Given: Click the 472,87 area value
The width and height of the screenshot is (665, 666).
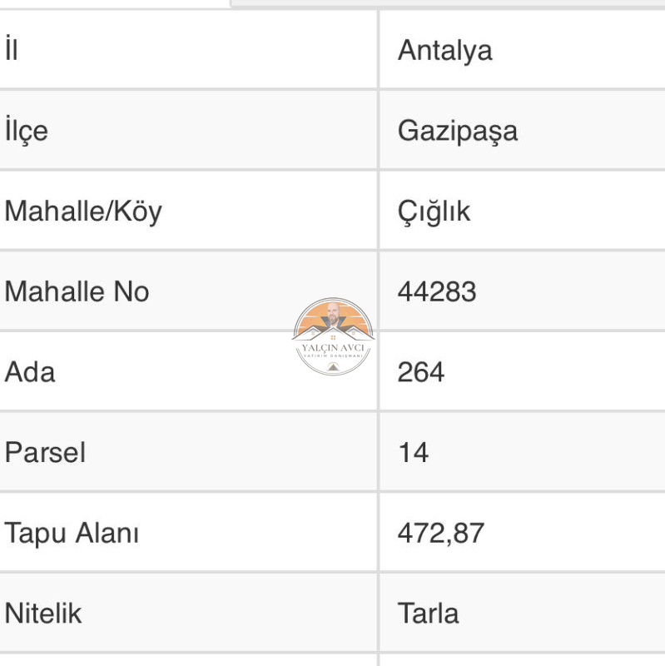Looking at the screenshot, I should pyautogui.click(x=441, y=533).
